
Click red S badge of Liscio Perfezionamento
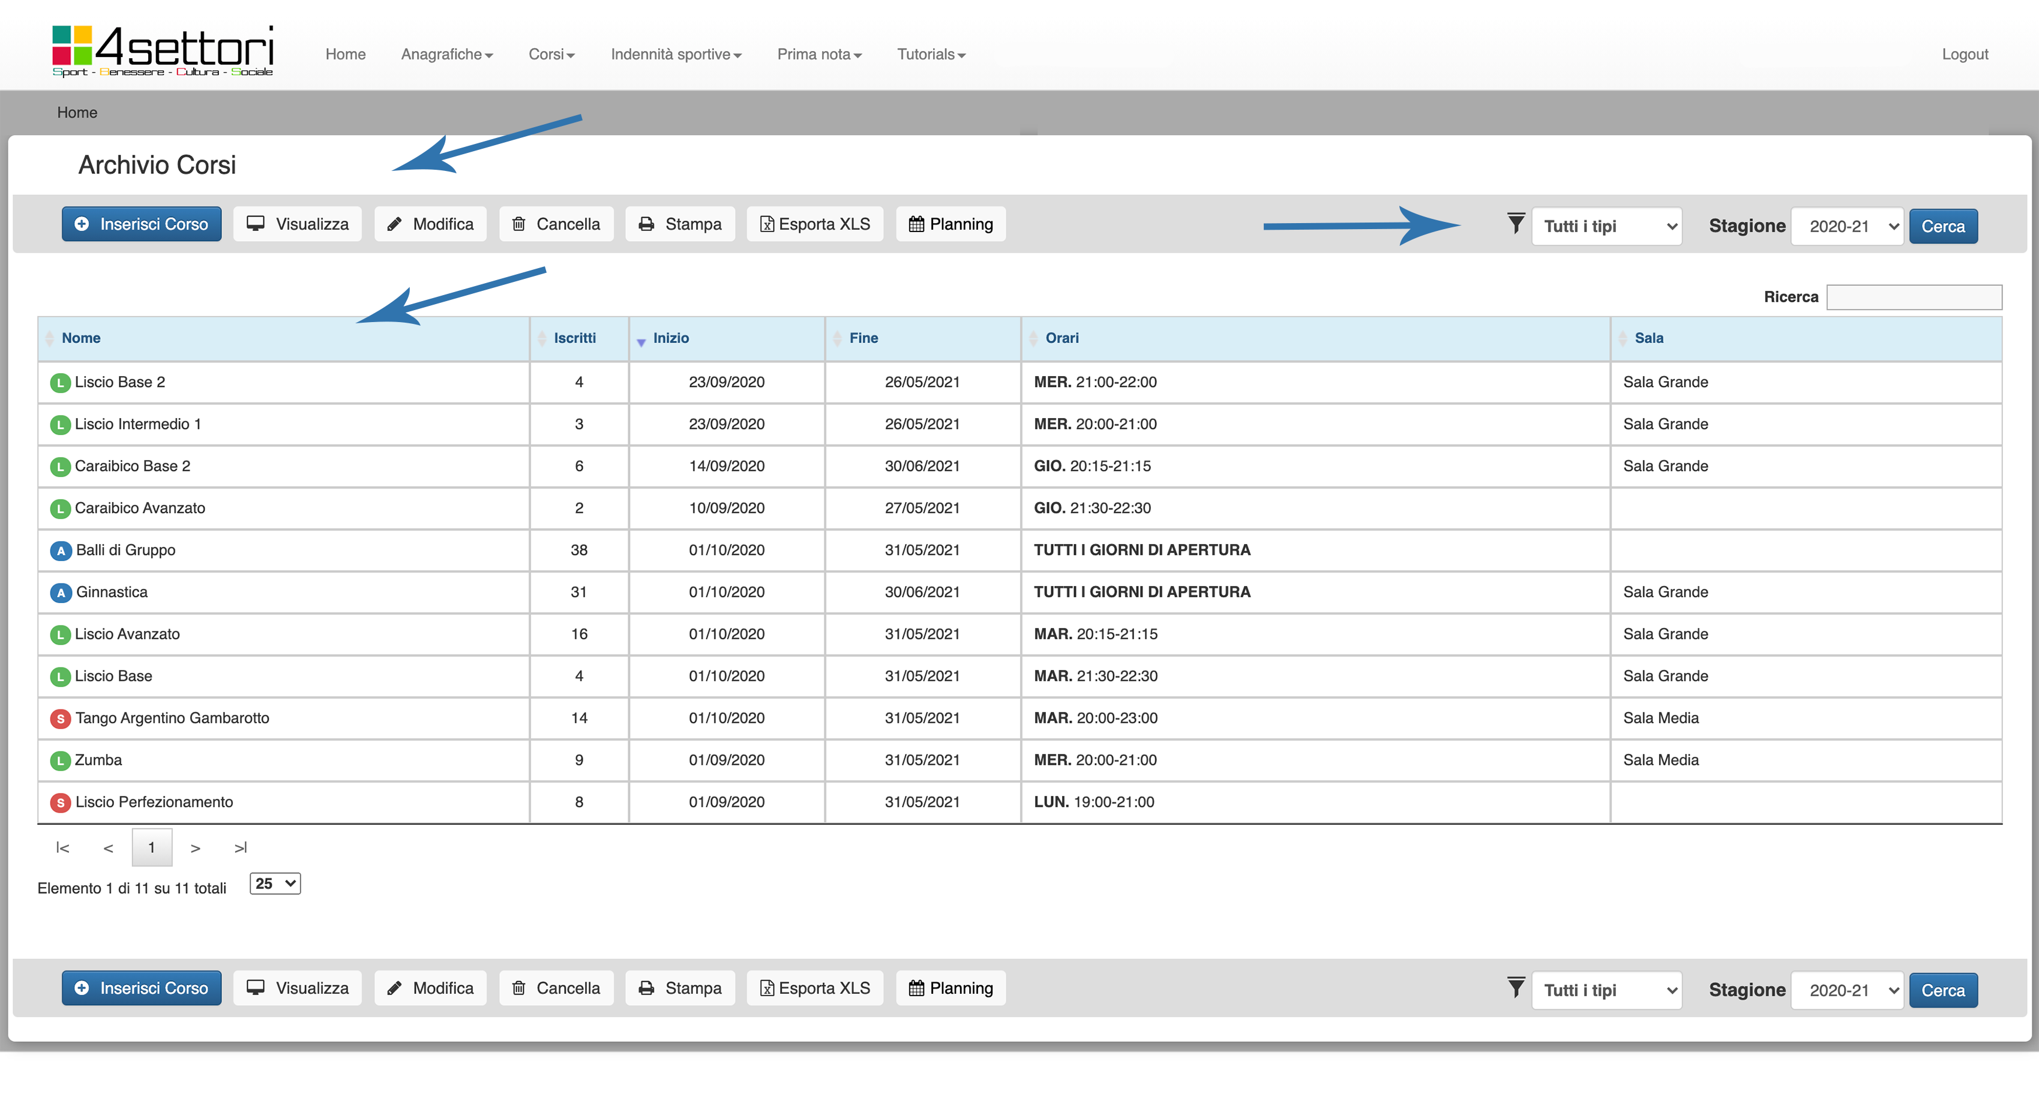[60, 803]
